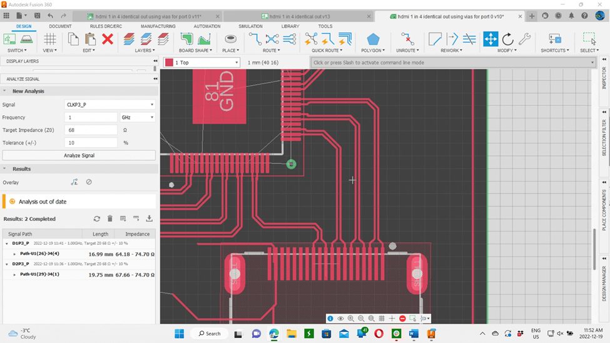
Task: Select the Polygon tool icon
Action: (374, 39)
